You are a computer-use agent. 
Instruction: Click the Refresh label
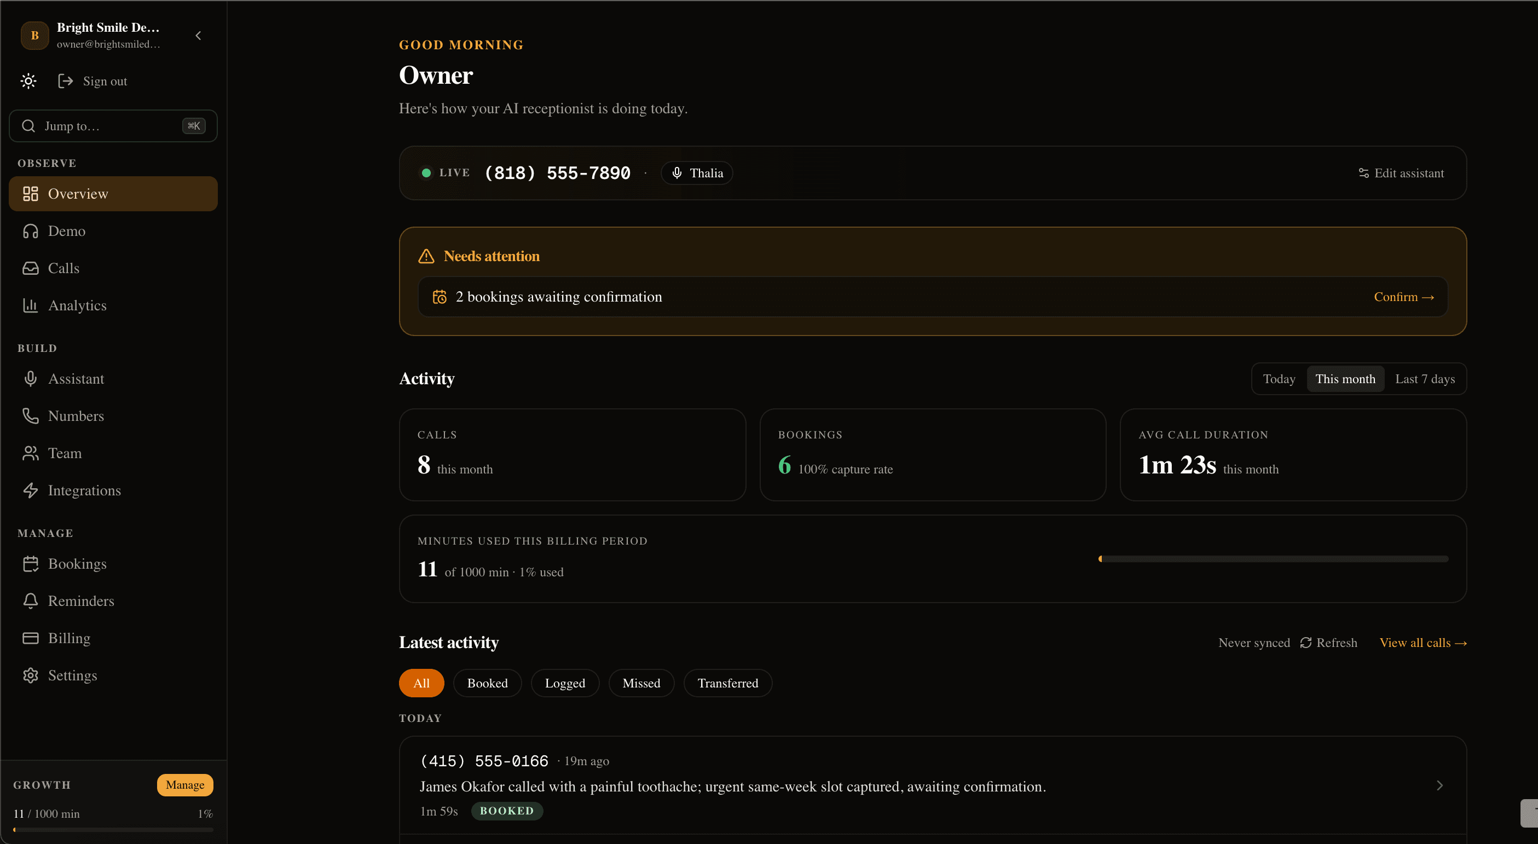click(x=1337, y=643)
